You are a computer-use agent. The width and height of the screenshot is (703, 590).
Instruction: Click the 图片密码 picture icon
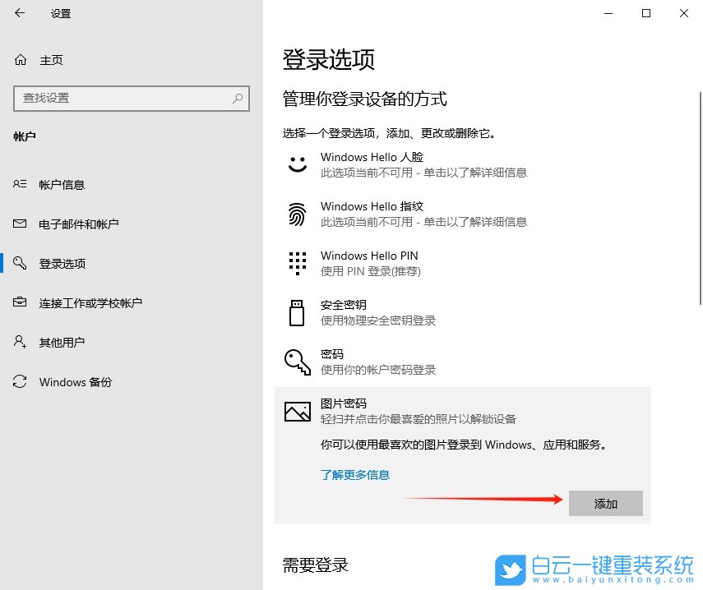tap(297, 411)
